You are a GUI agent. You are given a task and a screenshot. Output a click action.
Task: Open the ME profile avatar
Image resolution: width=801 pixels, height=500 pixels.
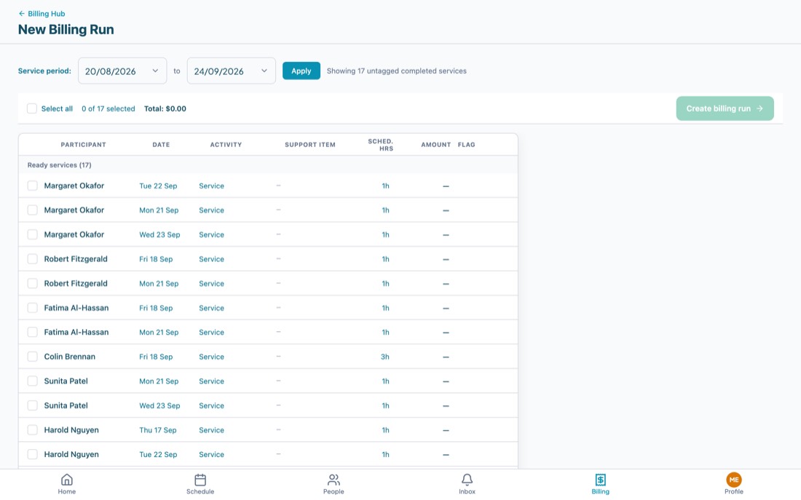point(734,480)
